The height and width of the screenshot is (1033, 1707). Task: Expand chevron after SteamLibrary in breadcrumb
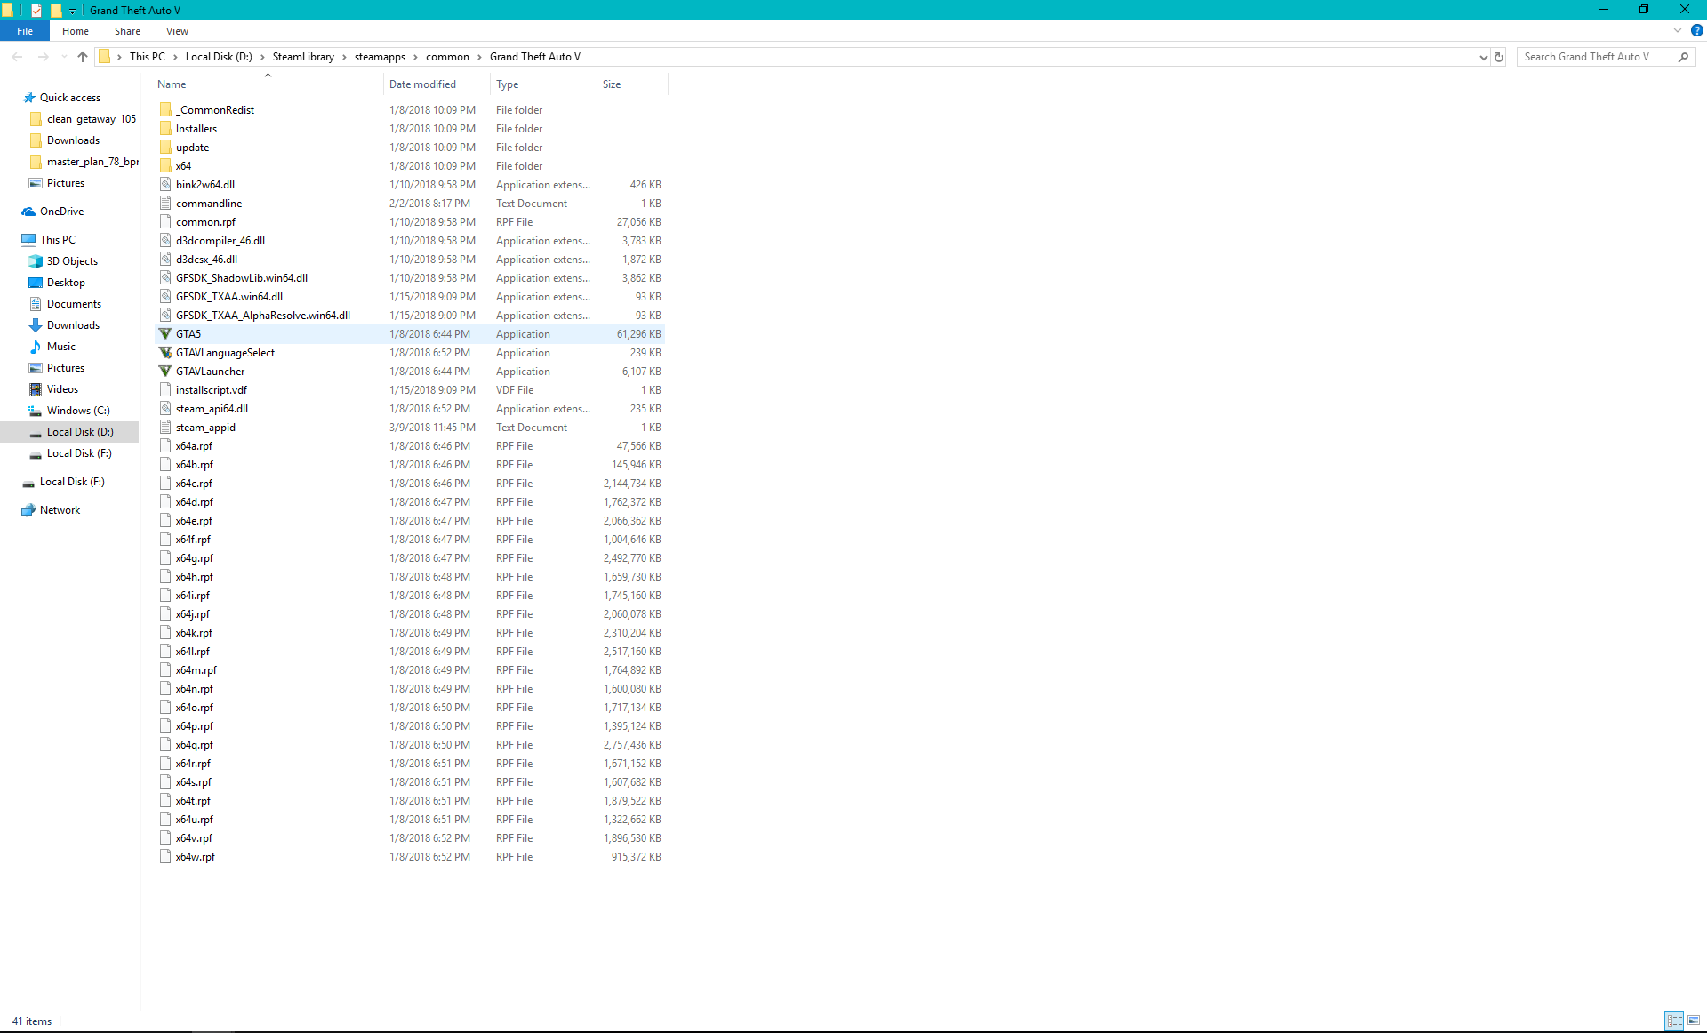click(x=344, y=57)
